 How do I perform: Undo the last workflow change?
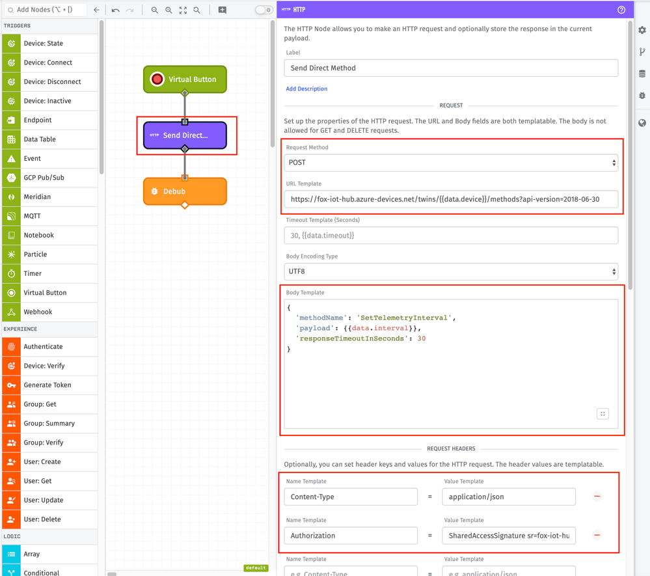[115, 10]
